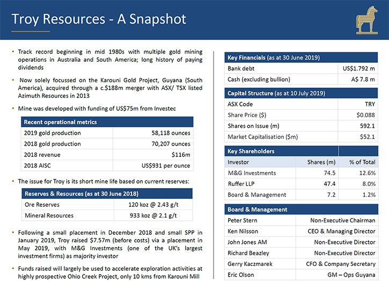The height and width of the screenshot is (281, 389).
Task: Click the paragraph starting 'Track record beginning'
Action: click(110, 60)
